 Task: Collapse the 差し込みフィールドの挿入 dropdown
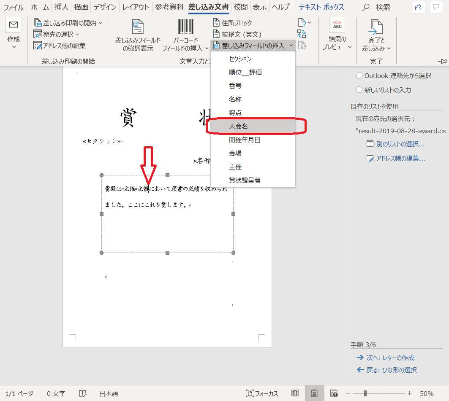(253, 46)
